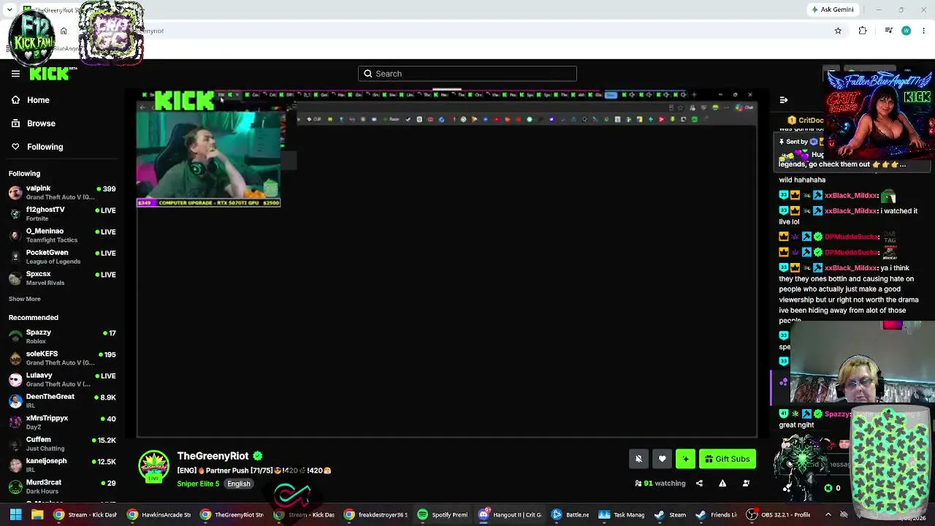This screenshot has height=526, width=935.
Task: Open recommended channel Cuffem
Action: point(62,443)
